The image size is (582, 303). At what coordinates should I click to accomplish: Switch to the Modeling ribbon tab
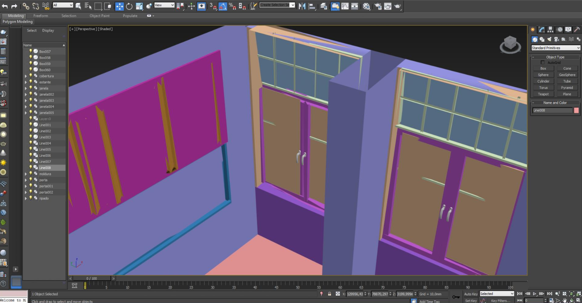(16, 16)
